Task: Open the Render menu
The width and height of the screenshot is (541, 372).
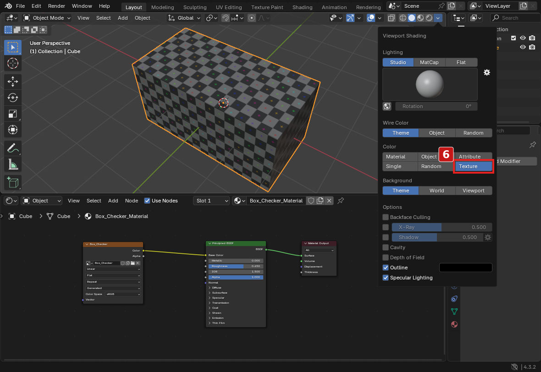Action: tap(56, 6)
